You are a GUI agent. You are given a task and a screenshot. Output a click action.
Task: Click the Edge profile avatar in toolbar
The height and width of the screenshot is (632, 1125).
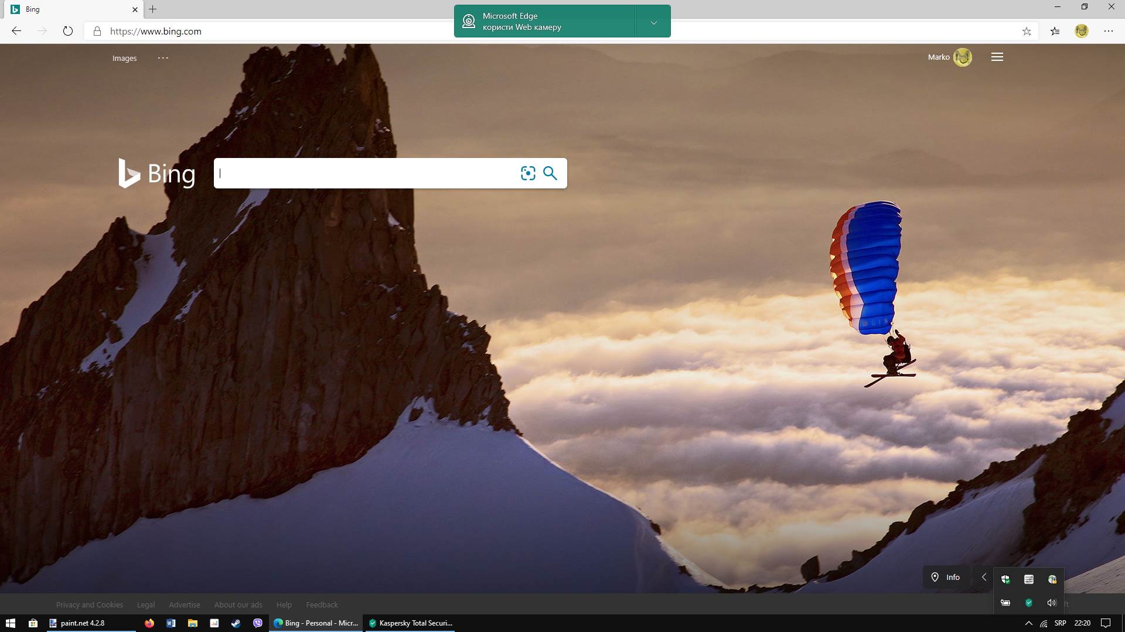point(1082,32)
